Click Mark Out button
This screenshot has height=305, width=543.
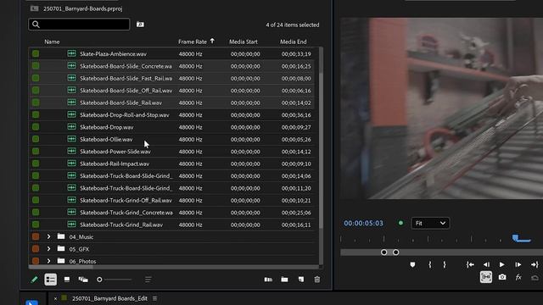pyautogui.click(x=445, y=264)
